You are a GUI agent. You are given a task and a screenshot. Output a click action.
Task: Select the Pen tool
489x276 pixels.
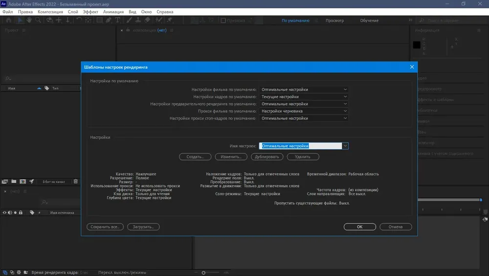click(x=109, y=20)
